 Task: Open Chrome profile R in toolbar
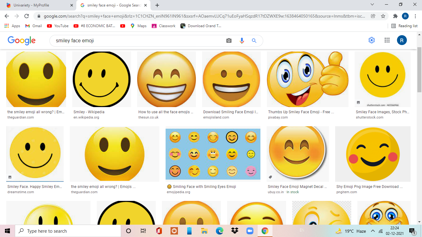tap(405, 16)
